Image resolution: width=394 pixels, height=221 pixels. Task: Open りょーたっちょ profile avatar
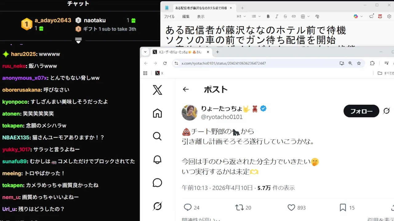[x=190, y=113]
